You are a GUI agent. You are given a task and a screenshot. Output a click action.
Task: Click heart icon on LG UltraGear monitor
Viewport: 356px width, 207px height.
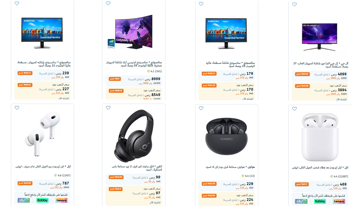point(294,4)
